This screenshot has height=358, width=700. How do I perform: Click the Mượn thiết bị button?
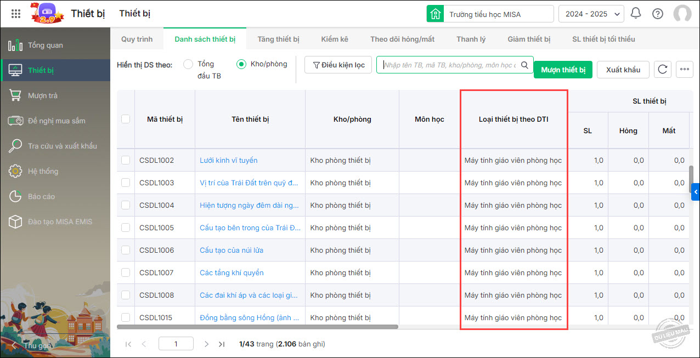563,70
